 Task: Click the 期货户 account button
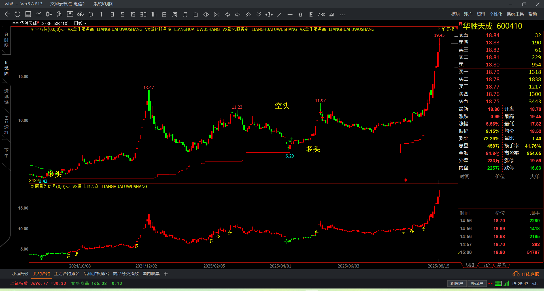(x=457, y=283)
